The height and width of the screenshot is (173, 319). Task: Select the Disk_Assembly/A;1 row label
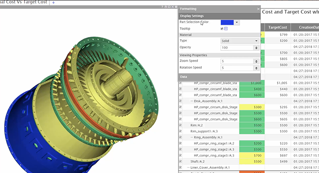208,101
